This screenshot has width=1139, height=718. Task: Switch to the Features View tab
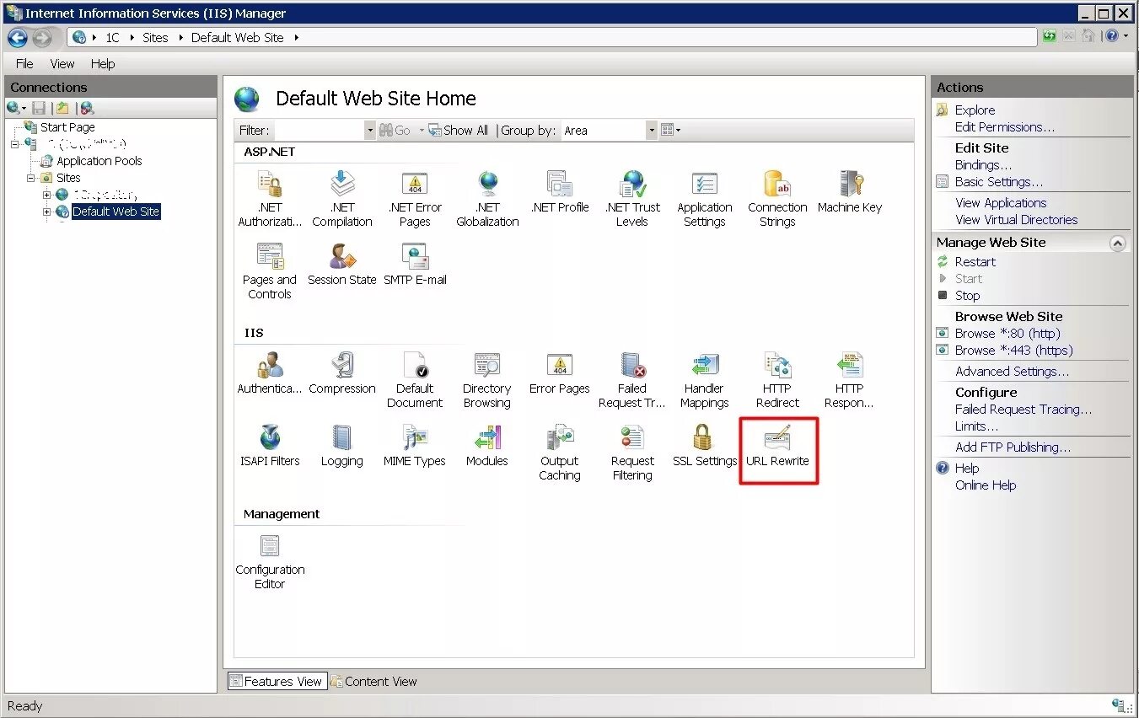276,681
